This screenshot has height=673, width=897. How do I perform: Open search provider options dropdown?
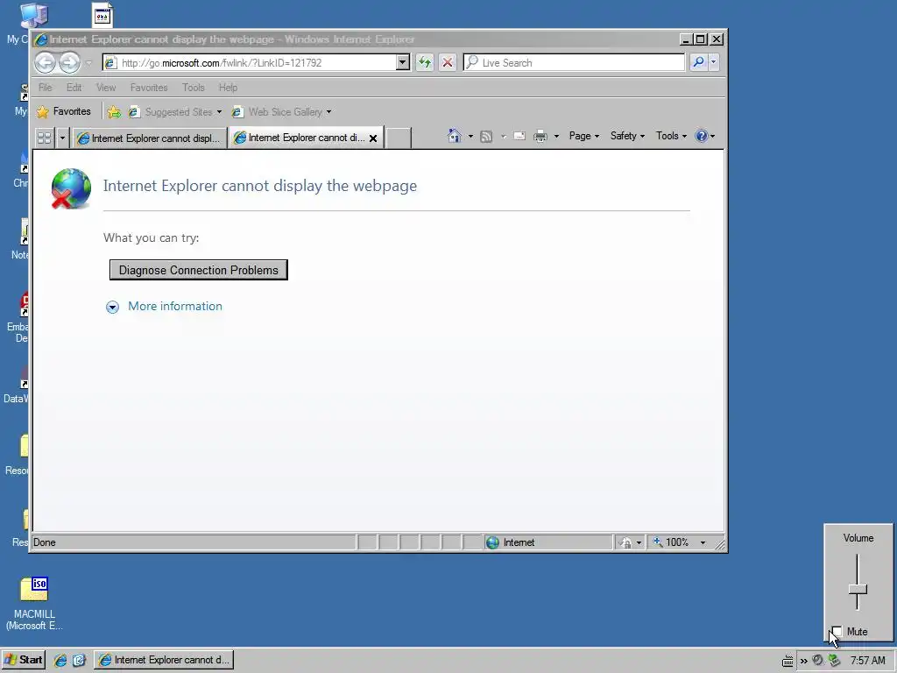713,62
